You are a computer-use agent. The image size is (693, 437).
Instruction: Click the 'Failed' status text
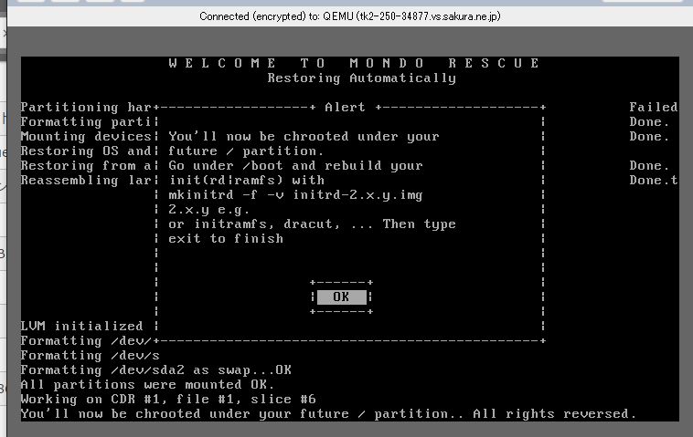click(653, 107)
